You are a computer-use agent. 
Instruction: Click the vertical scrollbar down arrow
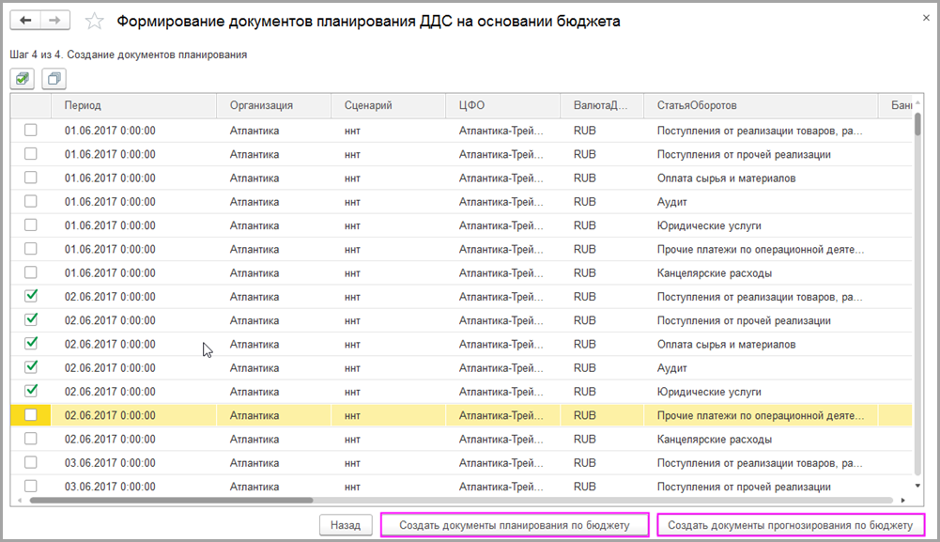tap(917, 486)
